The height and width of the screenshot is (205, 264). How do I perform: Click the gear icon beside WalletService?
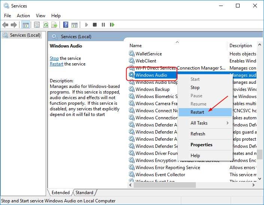coord(132,53)
